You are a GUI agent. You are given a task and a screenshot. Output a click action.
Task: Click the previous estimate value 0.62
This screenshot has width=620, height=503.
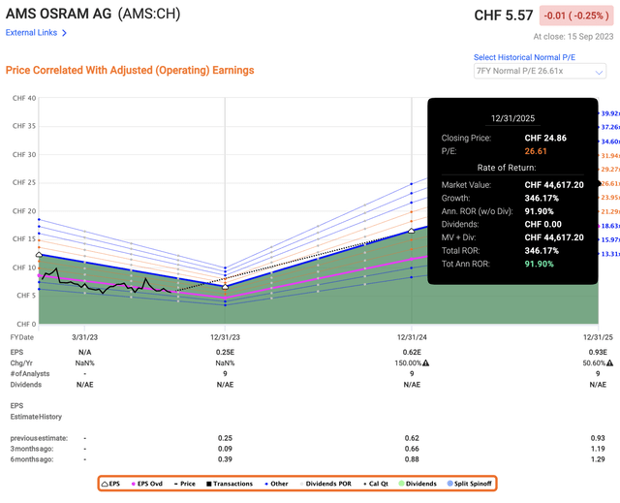pyautogui.click(x=412, y=438)
